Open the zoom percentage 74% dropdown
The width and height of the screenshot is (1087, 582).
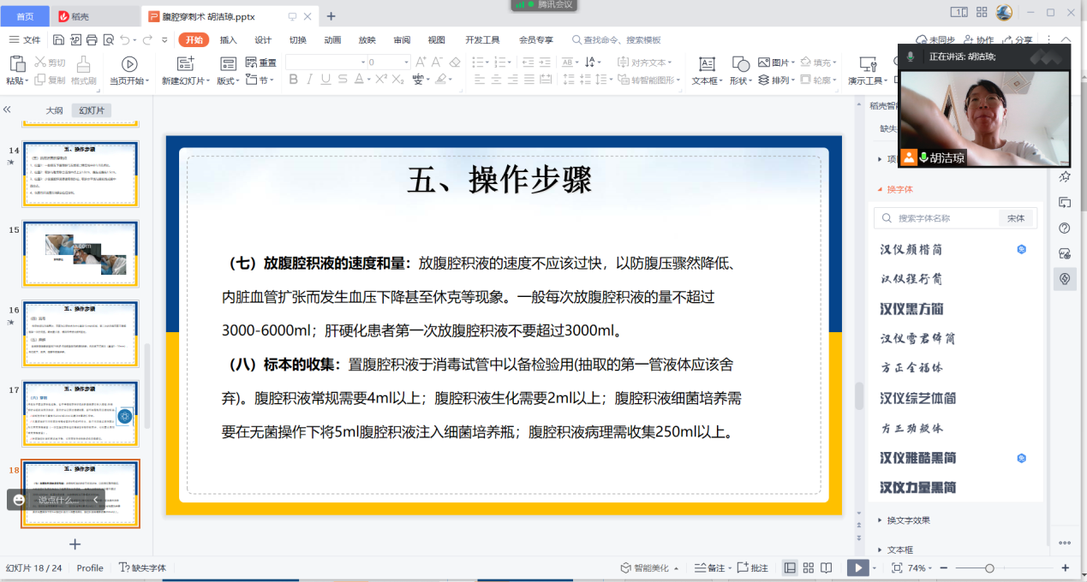pos(920,568)
